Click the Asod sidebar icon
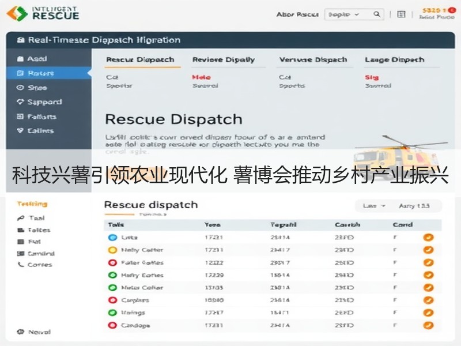Screen dimensions: 461x346 20,59
